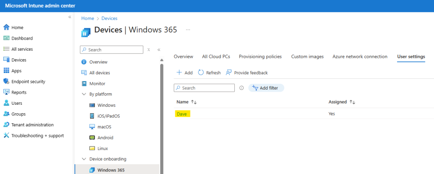Viewport: 434px width, 174px height.
Task: Switch to the Overview tab
Action: (184, 57)
